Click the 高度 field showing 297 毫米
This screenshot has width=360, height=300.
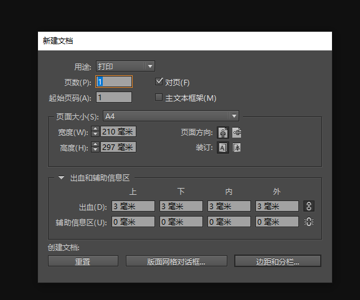click(x=118, y=147)
